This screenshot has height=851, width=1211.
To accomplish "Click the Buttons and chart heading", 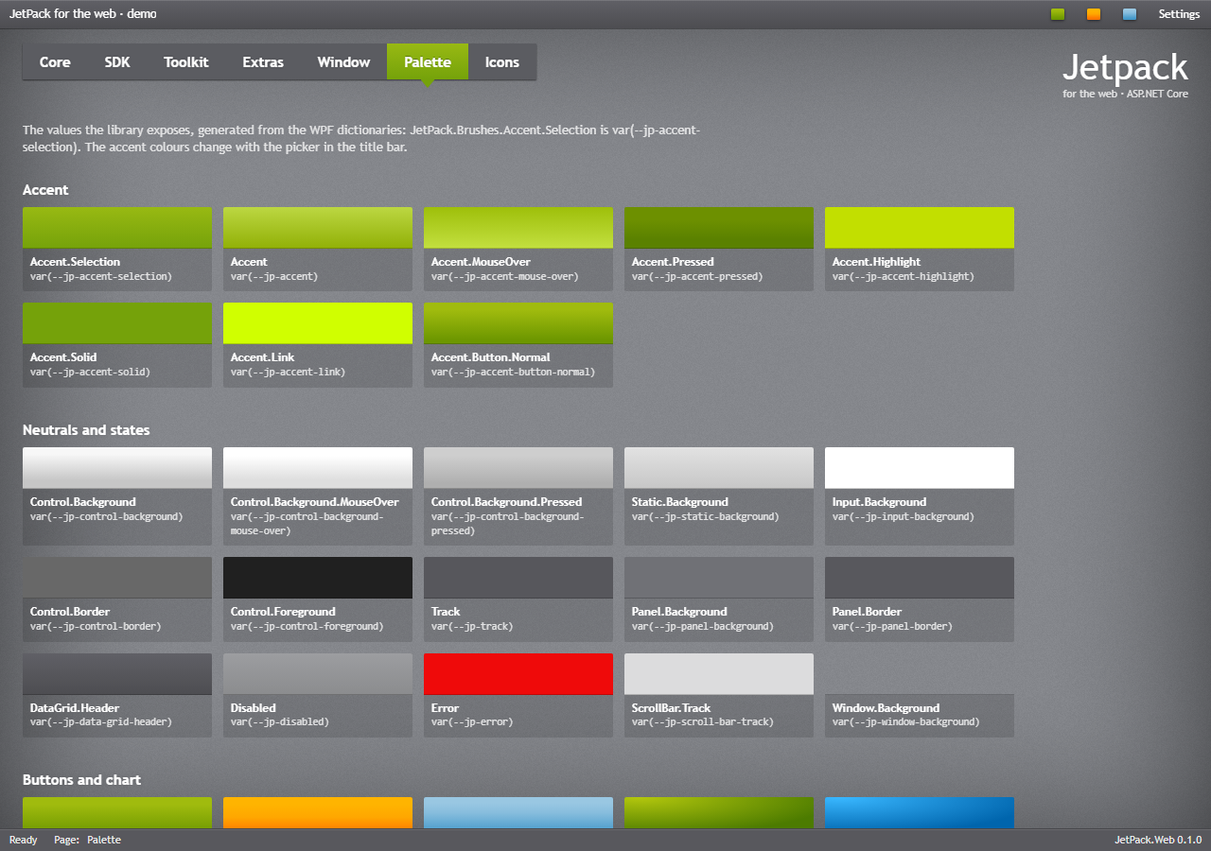I will tap(81, 780).
